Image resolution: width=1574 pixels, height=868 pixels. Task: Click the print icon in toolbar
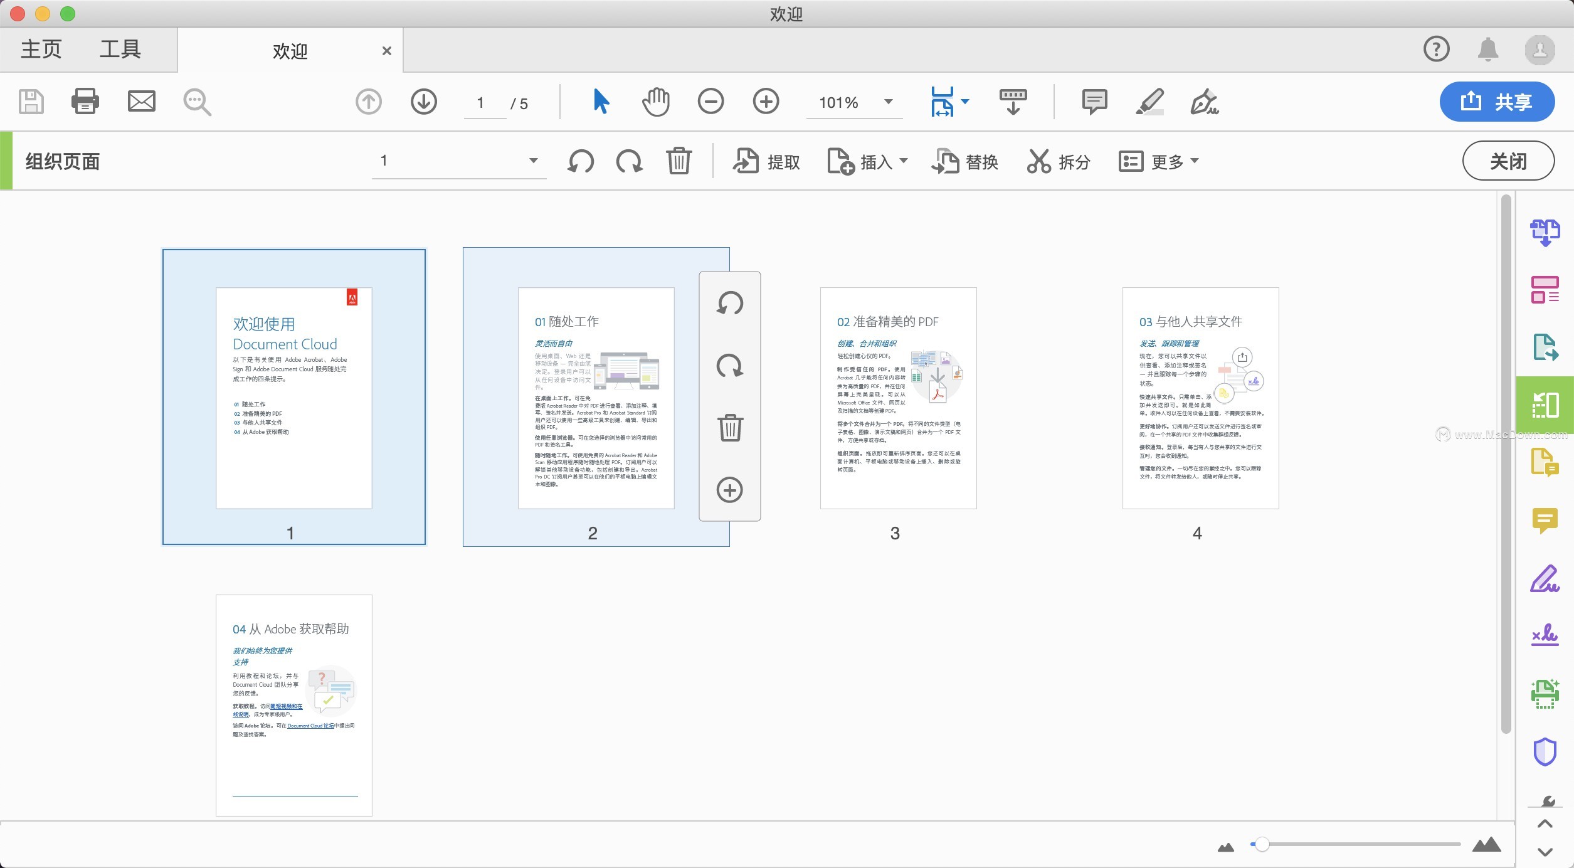(85, 101)
